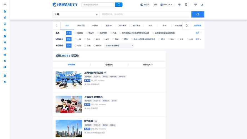The width and height of the screenshot is (247, 139).
Task: Click the hotel building sidebar icon
Action: pyautogui.click(x=5, y=11)
